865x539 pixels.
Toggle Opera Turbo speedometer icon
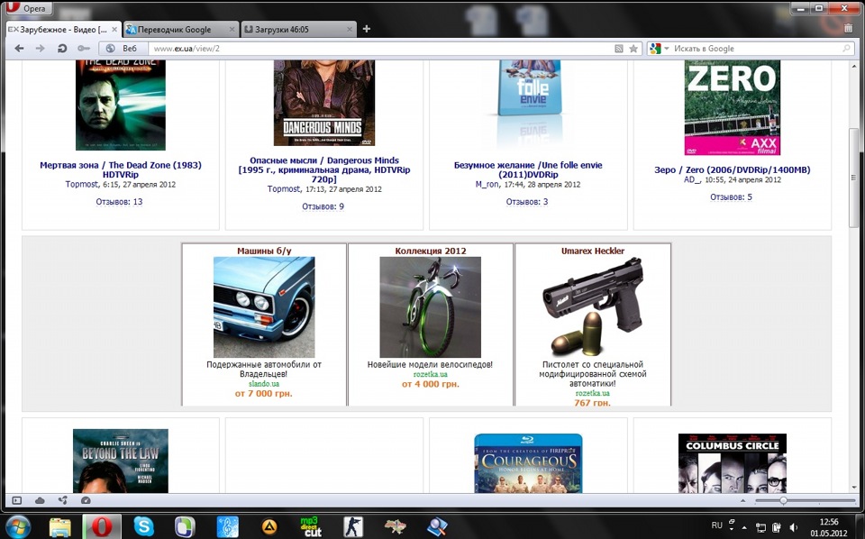click(86, 500)
